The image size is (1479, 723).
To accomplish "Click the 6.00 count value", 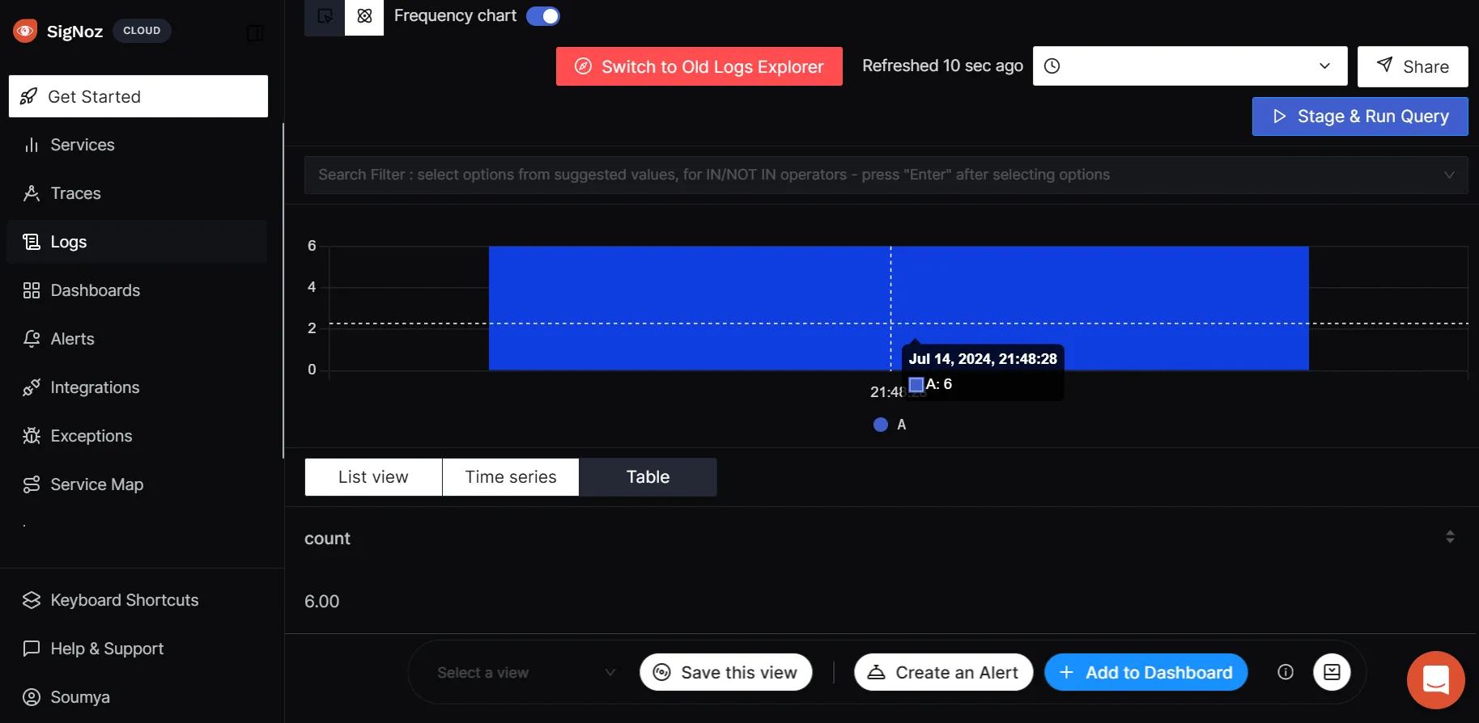I will [x=321, y=602].
